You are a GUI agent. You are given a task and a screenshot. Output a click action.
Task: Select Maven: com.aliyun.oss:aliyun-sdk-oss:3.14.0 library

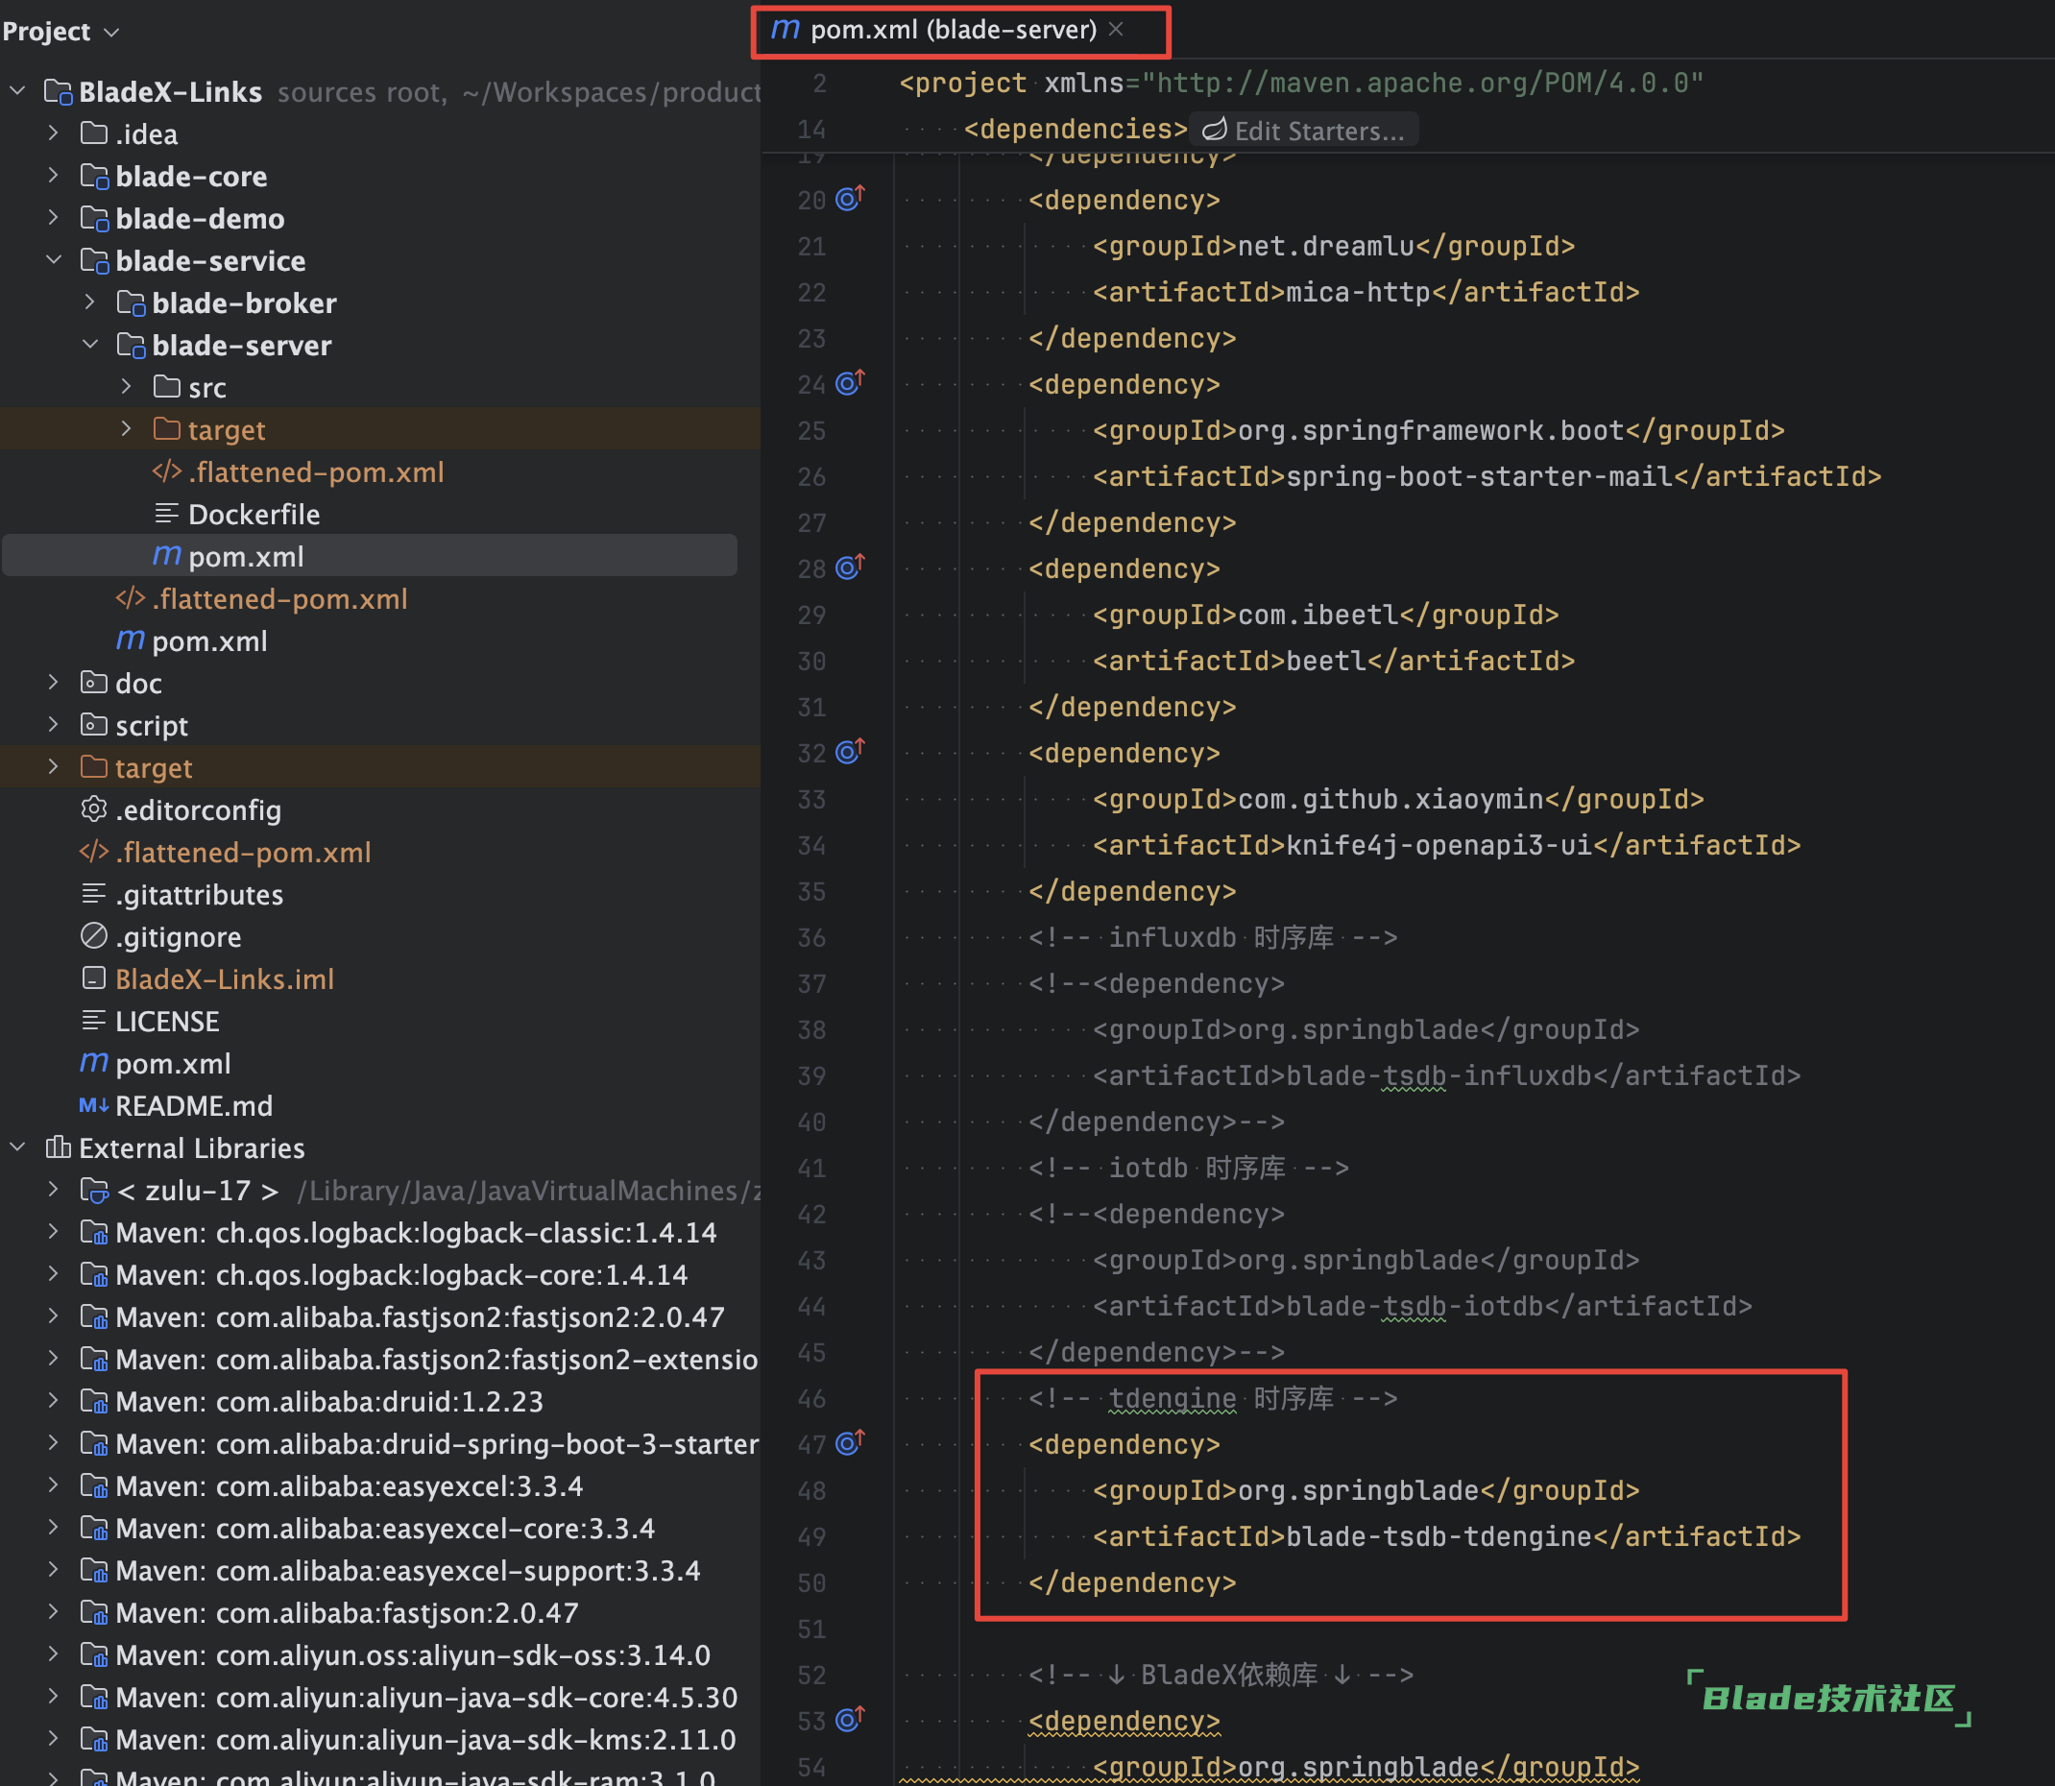click(x=413, y=1654)
